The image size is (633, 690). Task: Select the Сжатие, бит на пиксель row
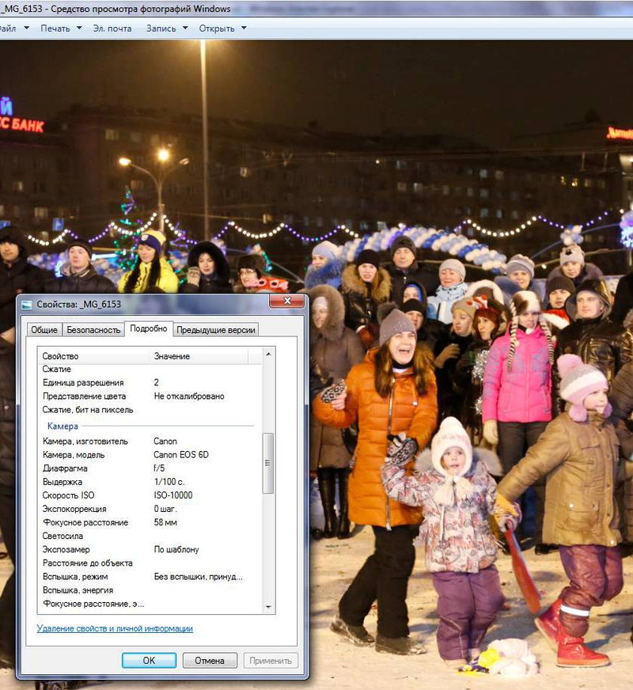[x=150, y=410]
